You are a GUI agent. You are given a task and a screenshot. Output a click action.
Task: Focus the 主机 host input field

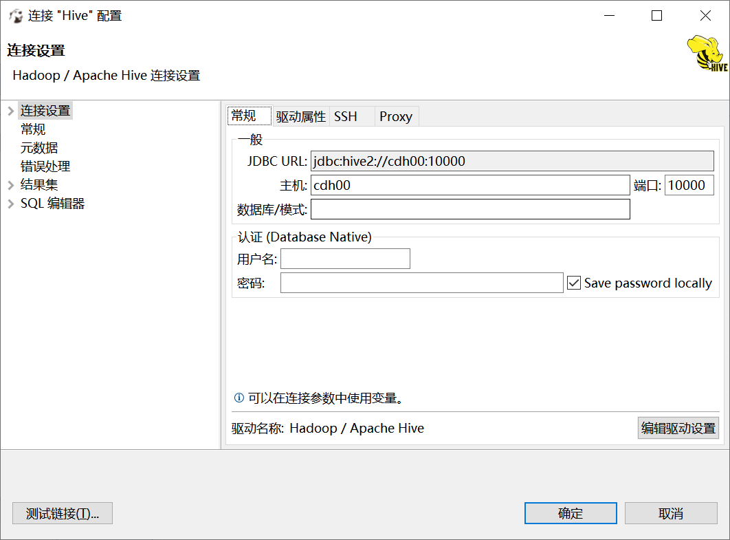(x=470, y=186)
